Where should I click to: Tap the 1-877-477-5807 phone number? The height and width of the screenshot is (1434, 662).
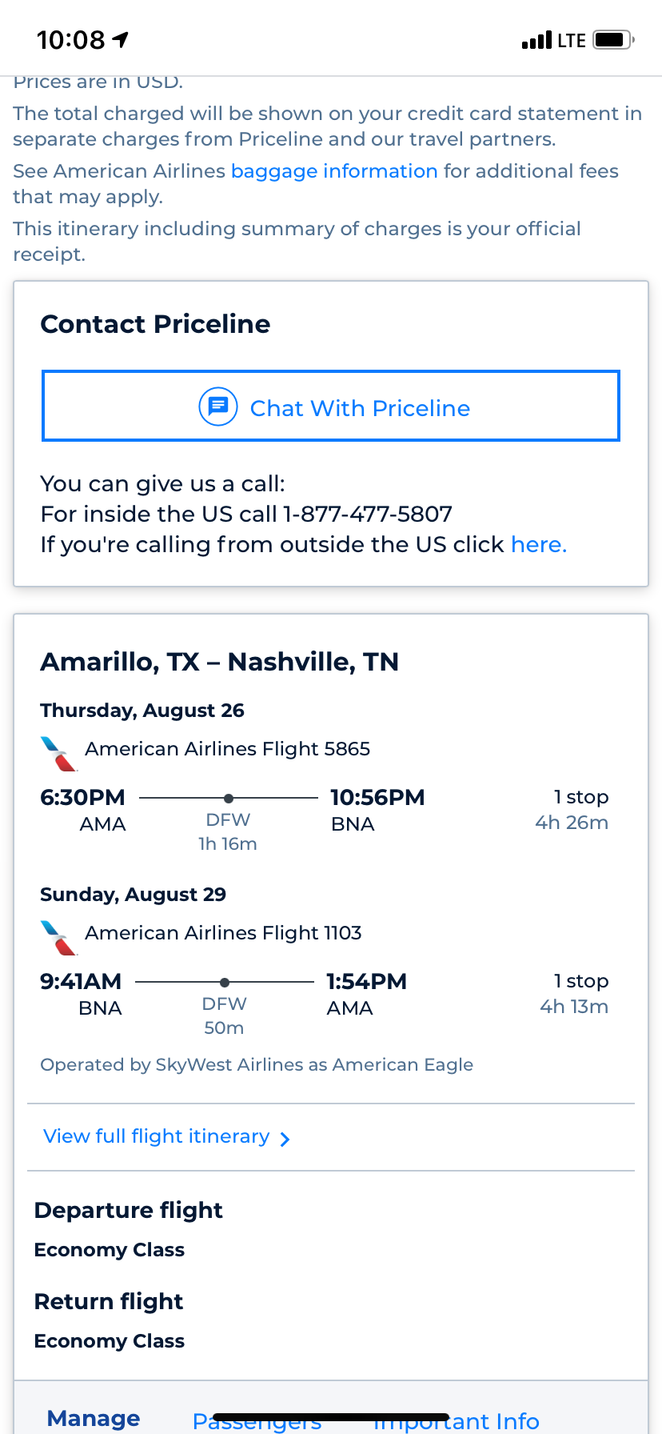(368, 514)
